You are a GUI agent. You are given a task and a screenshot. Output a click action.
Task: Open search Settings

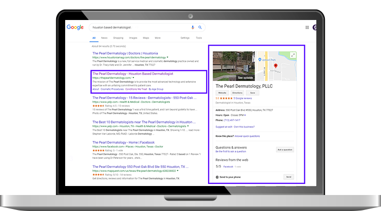point(185,38)
